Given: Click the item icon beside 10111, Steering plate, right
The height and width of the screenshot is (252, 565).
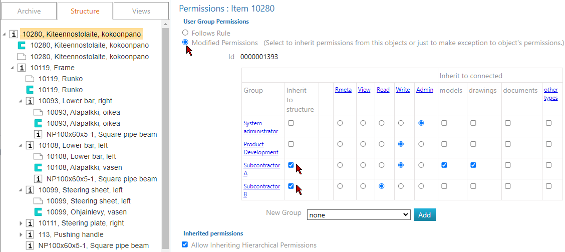Looking at the screenshot, I should coord(30,223).
